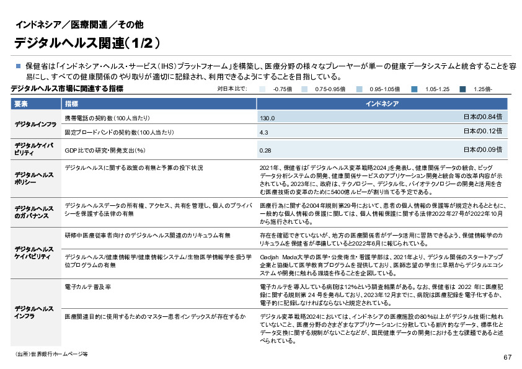522x369 pixels.
Task: Click the dark blue "1.25倍-" legend square
Action: coord(463,89)
